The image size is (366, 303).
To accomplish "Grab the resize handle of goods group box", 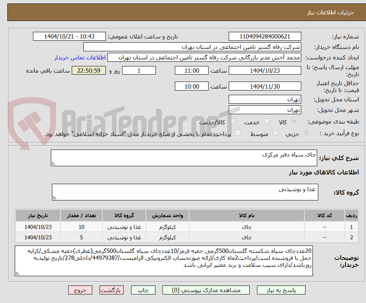I will tap(54, 198).
